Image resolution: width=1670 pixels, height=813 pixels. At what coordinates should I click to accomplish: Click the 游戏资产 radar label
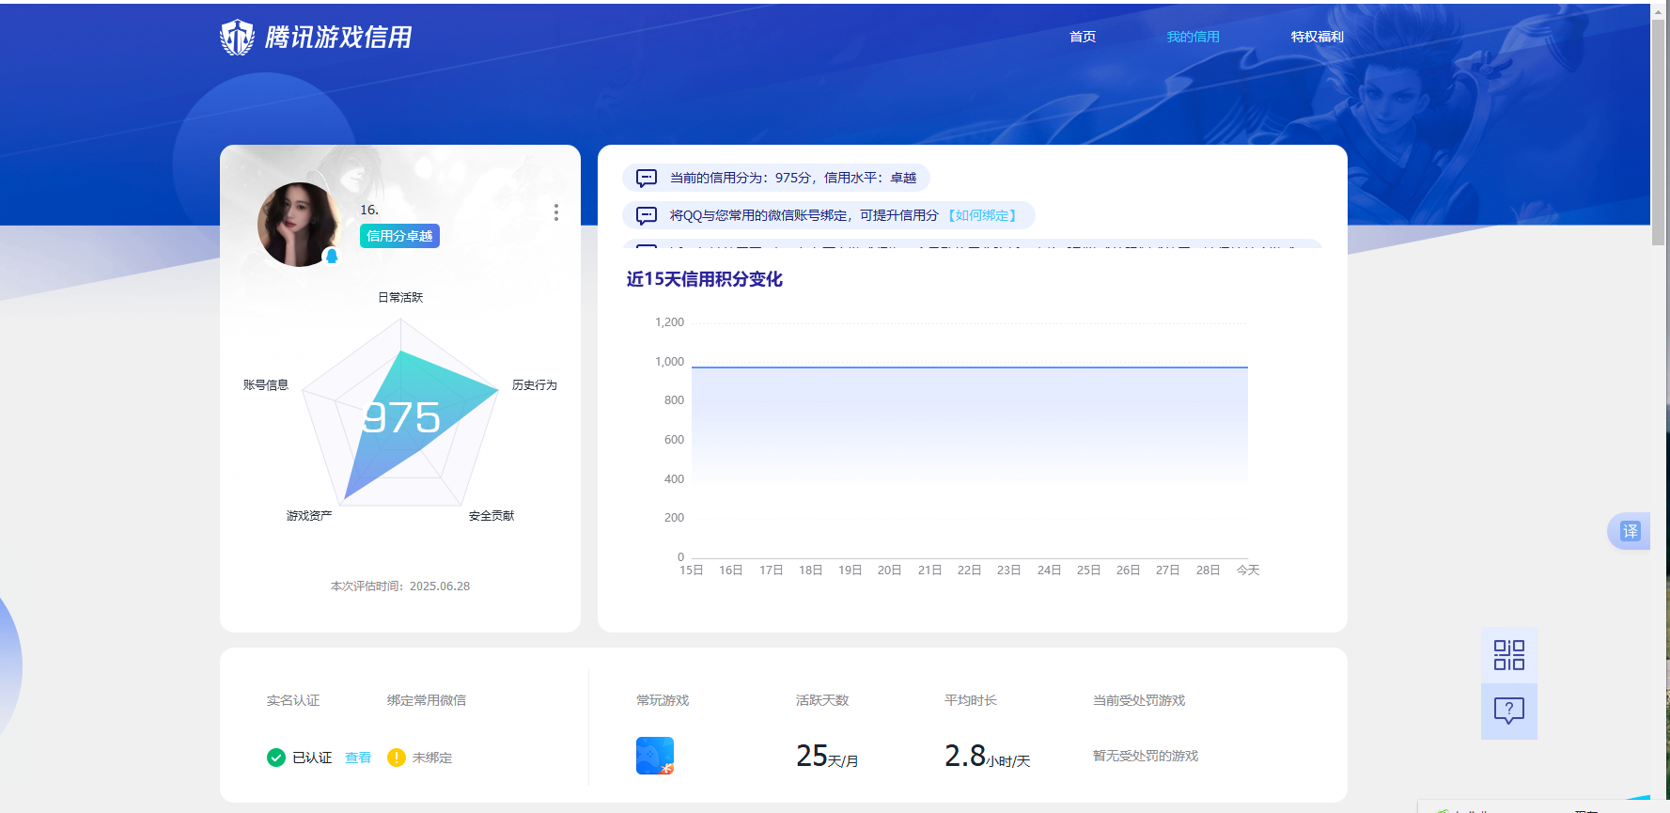click(309, 515)
